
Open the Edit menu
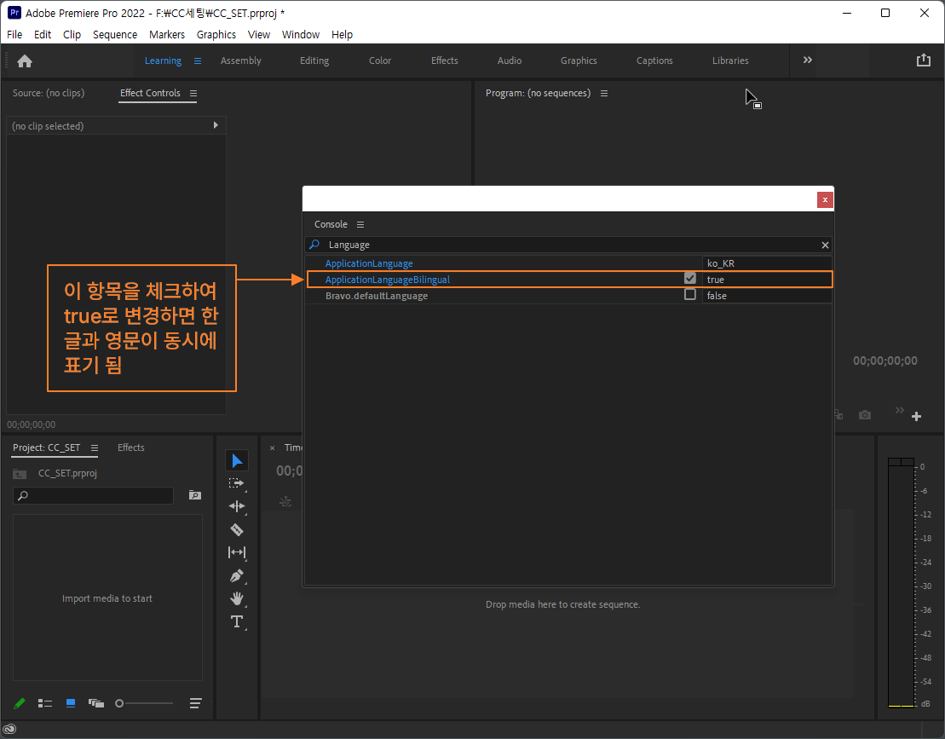tap(43, 34)
